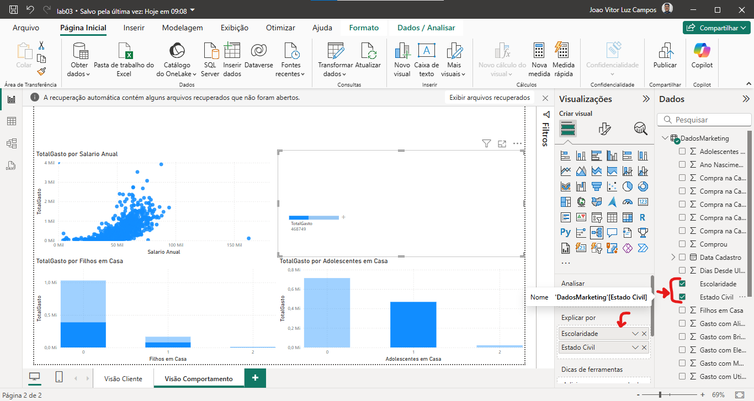The height and width of the screenshot is (401, 754).
Task: Select the pie chart visual
Action: click(x=627, y=186)
